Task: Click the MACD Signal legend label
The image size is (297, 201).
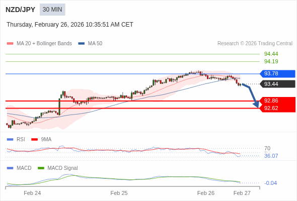Action: tap(63, 168)
